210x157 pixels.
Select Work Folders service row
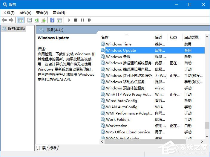(152, 119)
